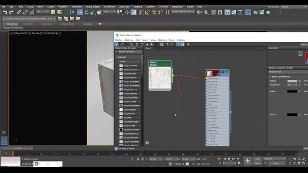Open Material Editor from main toolbar
This screenshot has width=308, height=173.
click(x=248, y=12)
